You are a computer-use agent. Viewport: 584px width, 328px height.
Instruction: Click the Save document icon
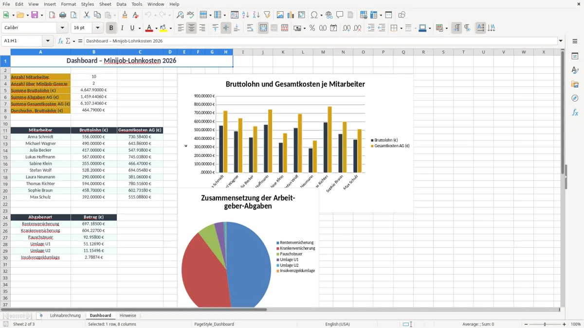tap(34, 15)
